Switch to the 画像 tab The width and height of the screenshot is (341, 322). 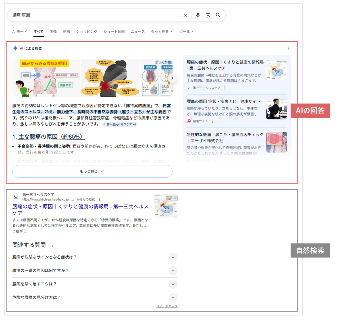click(x=53, y=32)
